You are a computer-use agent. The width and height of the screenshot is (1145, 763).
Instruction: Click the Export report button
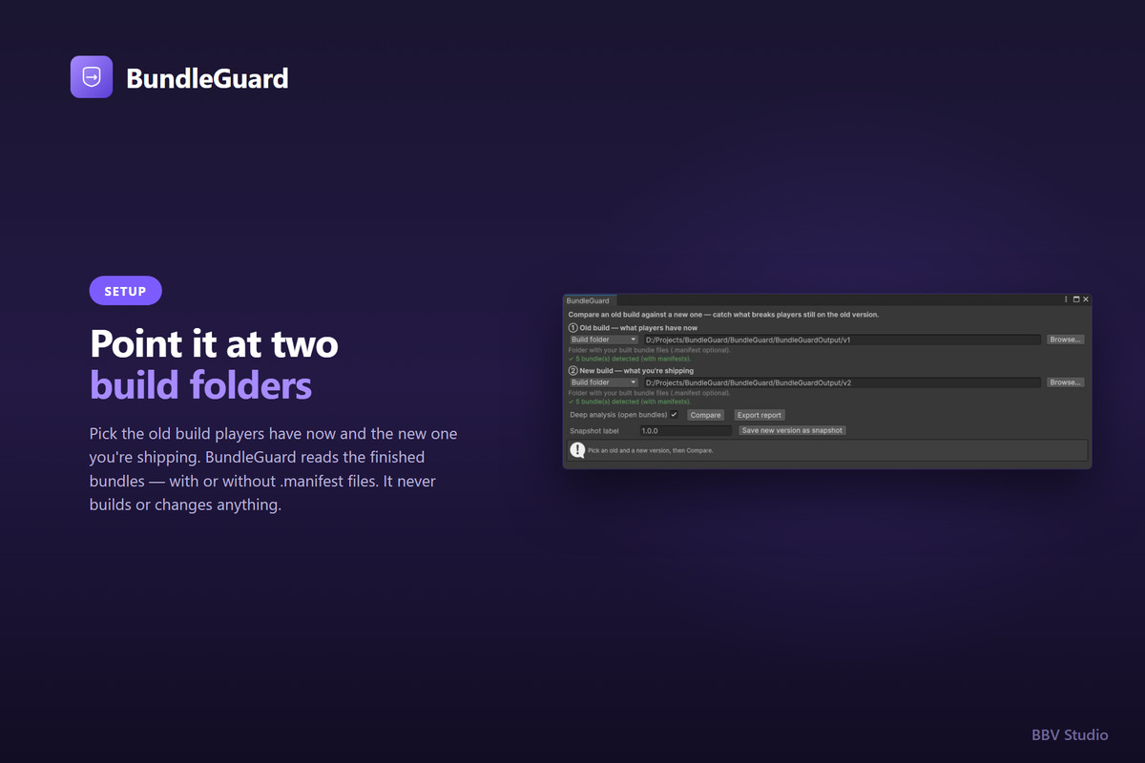click(760, 415)
